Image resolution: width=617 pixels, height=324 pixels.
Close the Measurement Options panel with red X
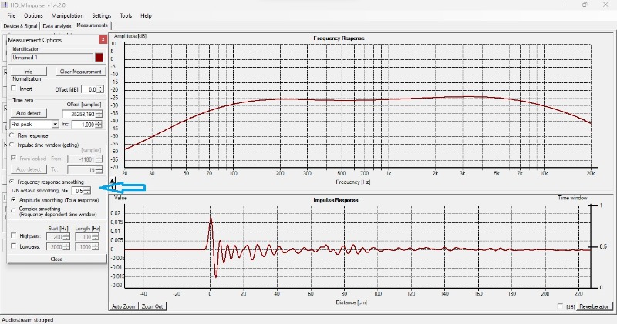tap(103, 40)
